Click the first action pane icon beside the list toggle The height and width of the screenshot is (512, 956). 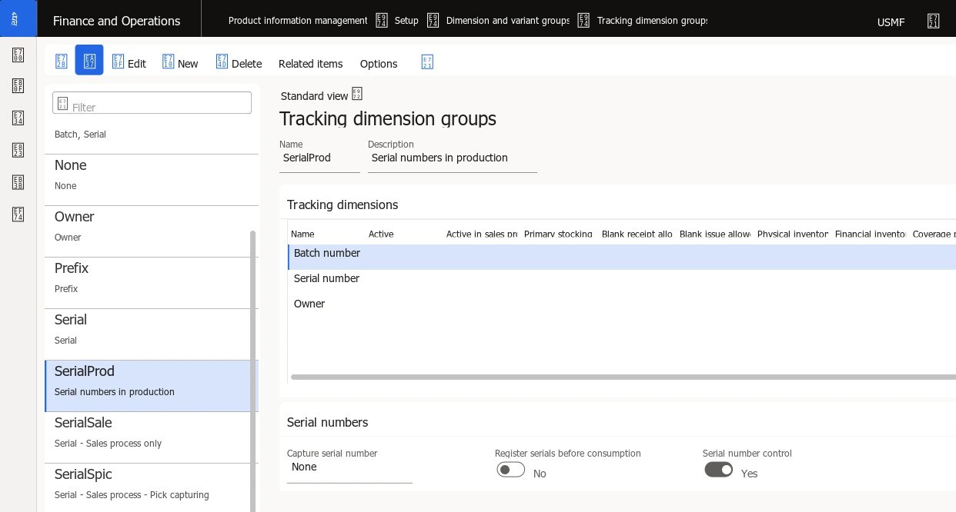click(x=62, y=61)
